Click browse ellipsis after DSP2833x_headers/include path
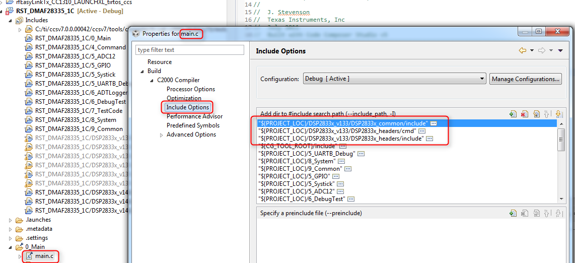The height and width of the screenshot is (263, 575). (x=430, y=139)
